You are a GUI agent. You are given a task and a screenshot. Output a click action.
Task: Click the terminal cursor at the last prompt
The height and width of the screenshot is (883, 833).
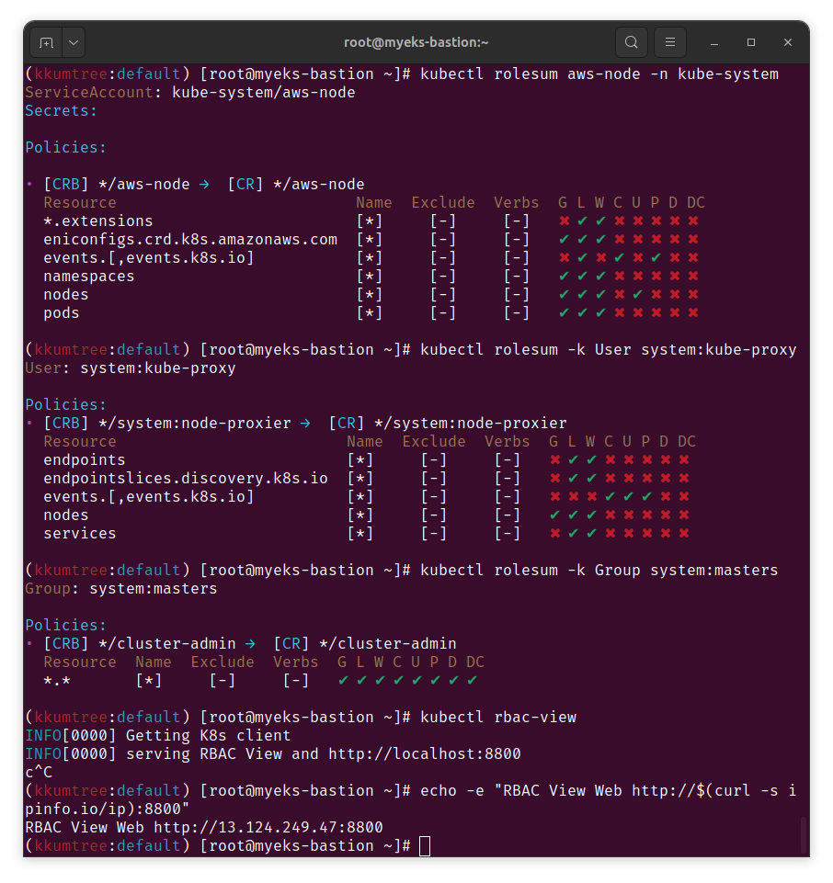click(425, 846)
